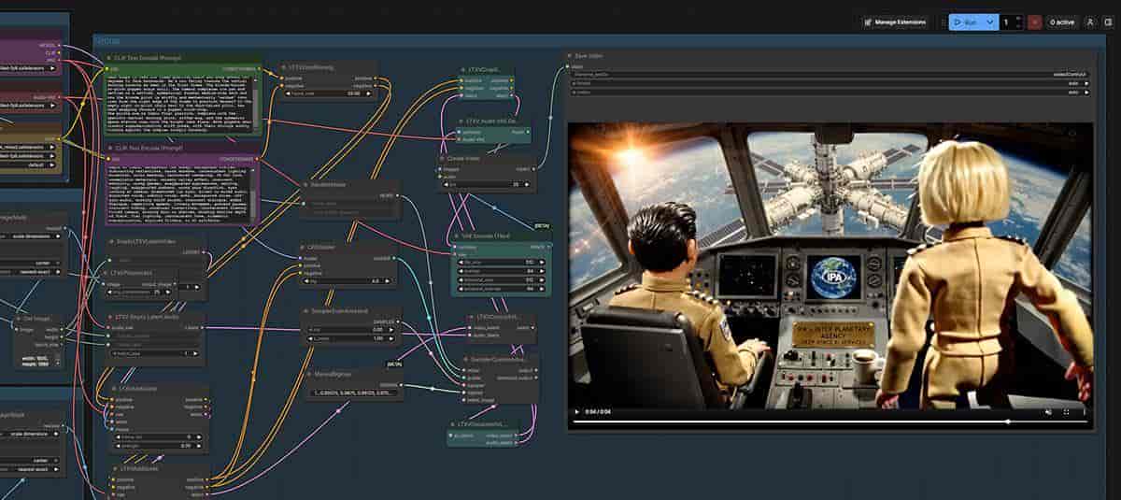This screenshot has width=1121, height=500.
Task: Expand the Run button dropdown chevron
Action: [990, 21]
